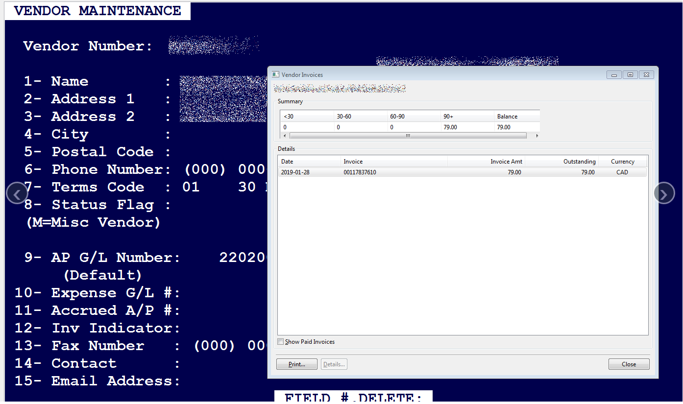Click the Vendor Invoices window title icon
The height and width of the screenshot is (404, 683).
(276, 75)
